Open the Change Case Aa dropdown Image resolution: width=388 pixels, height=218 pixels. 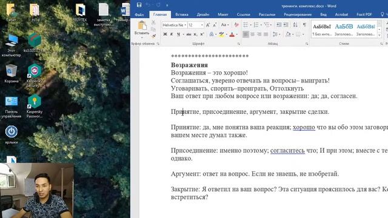tap(225, 25)
